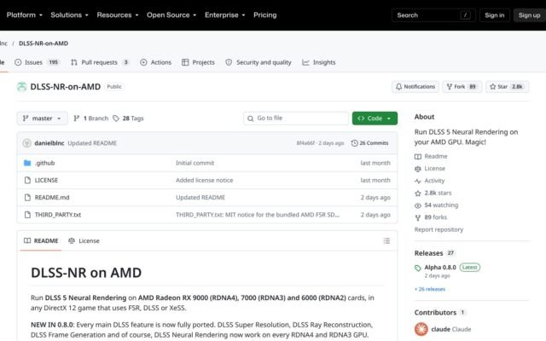
Task: Focus the GitHub search box
Action: [x=433, y=15]
